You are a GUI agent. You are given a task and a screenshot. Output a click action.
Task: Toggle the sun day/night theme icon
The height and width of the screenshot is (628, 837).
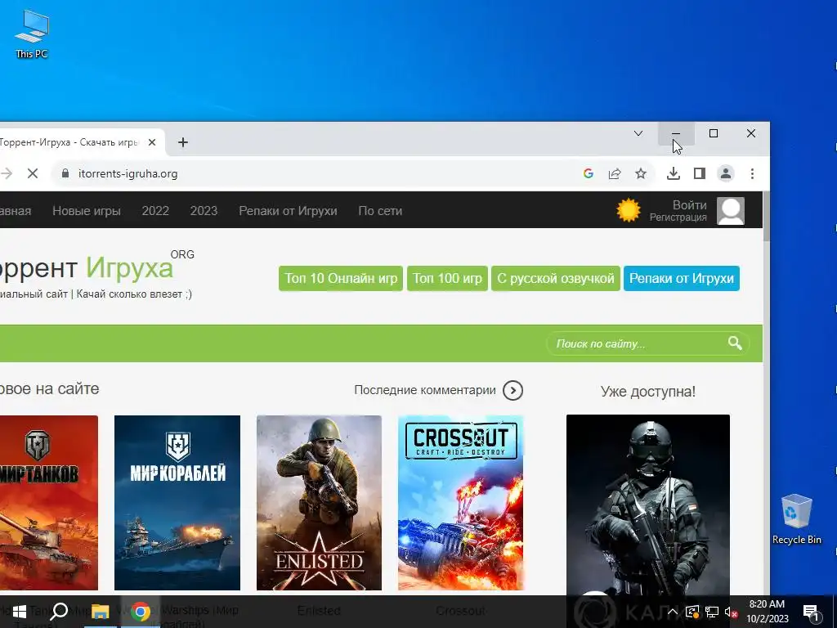[629, 210]
